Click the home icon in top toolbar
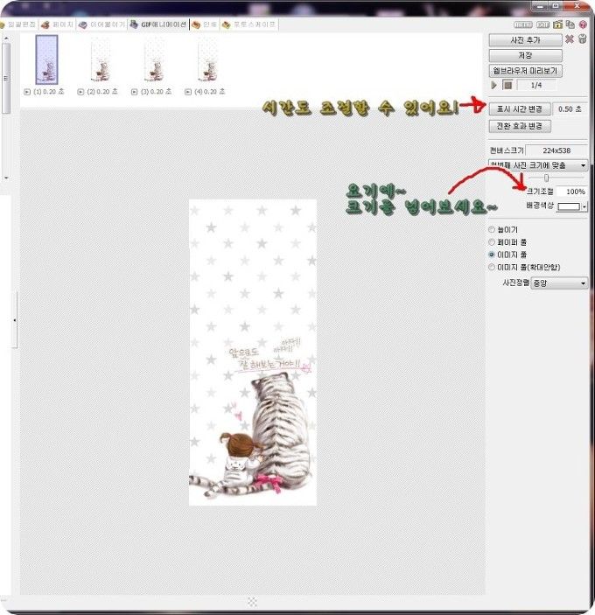This screenshot has width=595, height=615. (557, 24)
